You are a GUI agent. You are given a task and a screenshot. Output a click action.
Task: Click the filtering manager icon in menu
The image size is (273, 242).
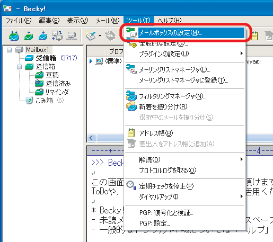point(131,95)
